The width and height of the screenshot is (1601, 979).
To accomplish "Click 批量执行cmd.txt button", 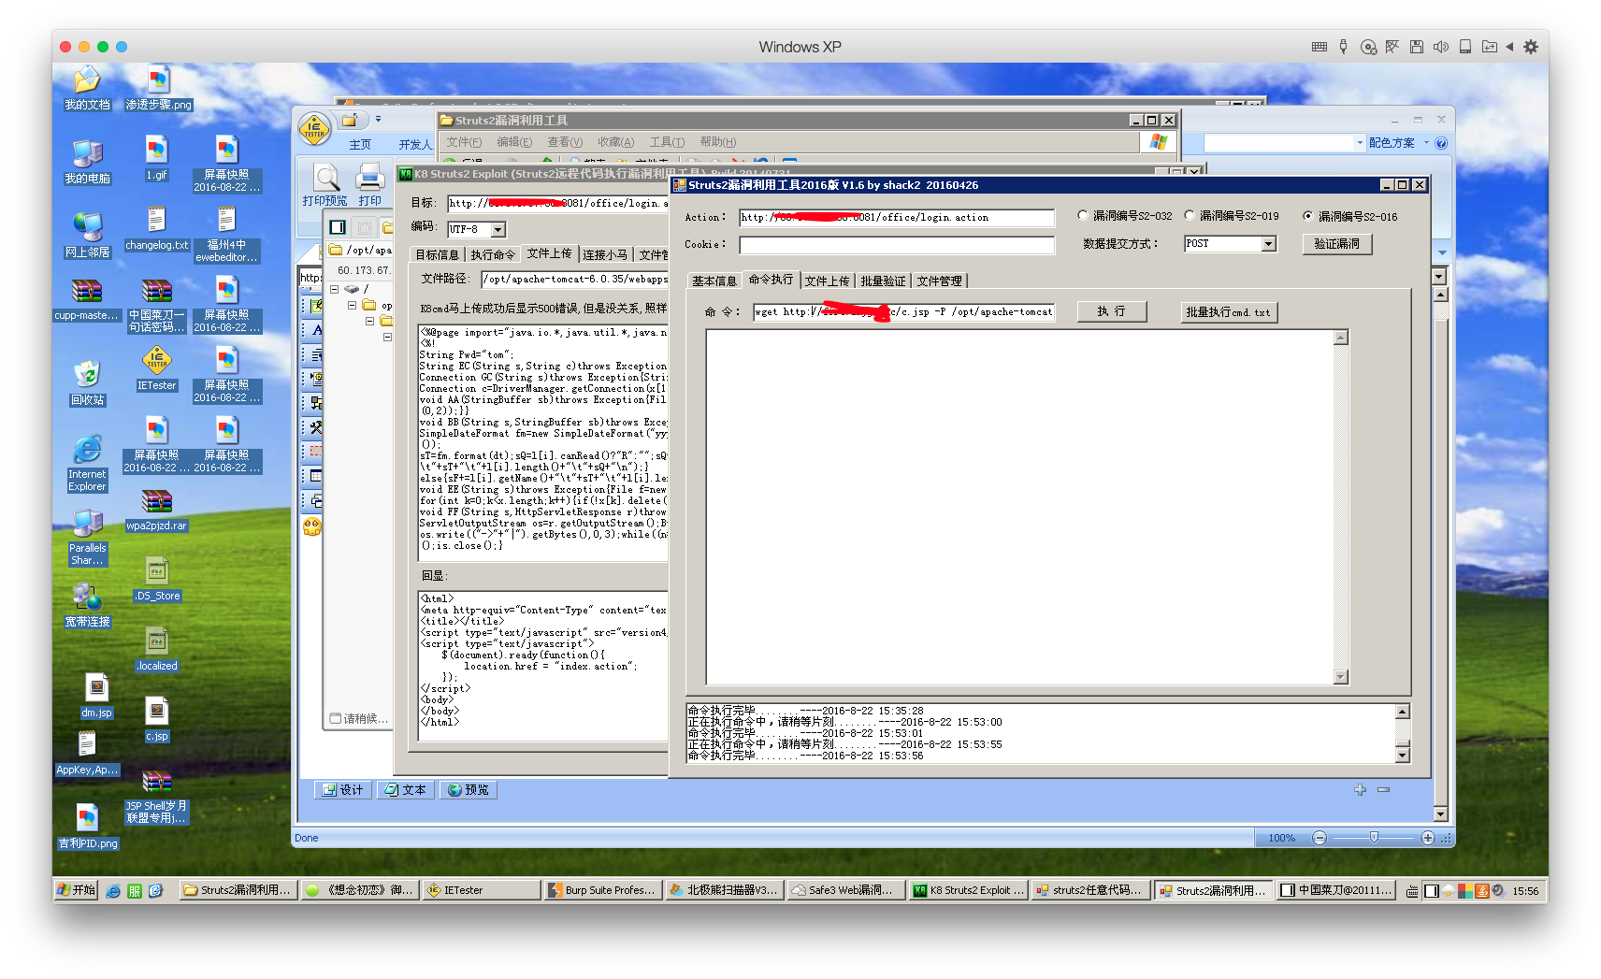I will [1228, 311].
